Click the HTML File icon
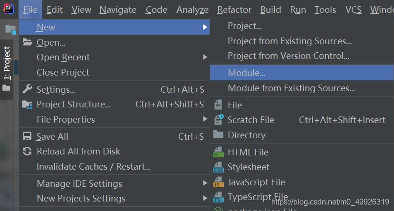This screenshot has width=394, height=211. [219, 152]
